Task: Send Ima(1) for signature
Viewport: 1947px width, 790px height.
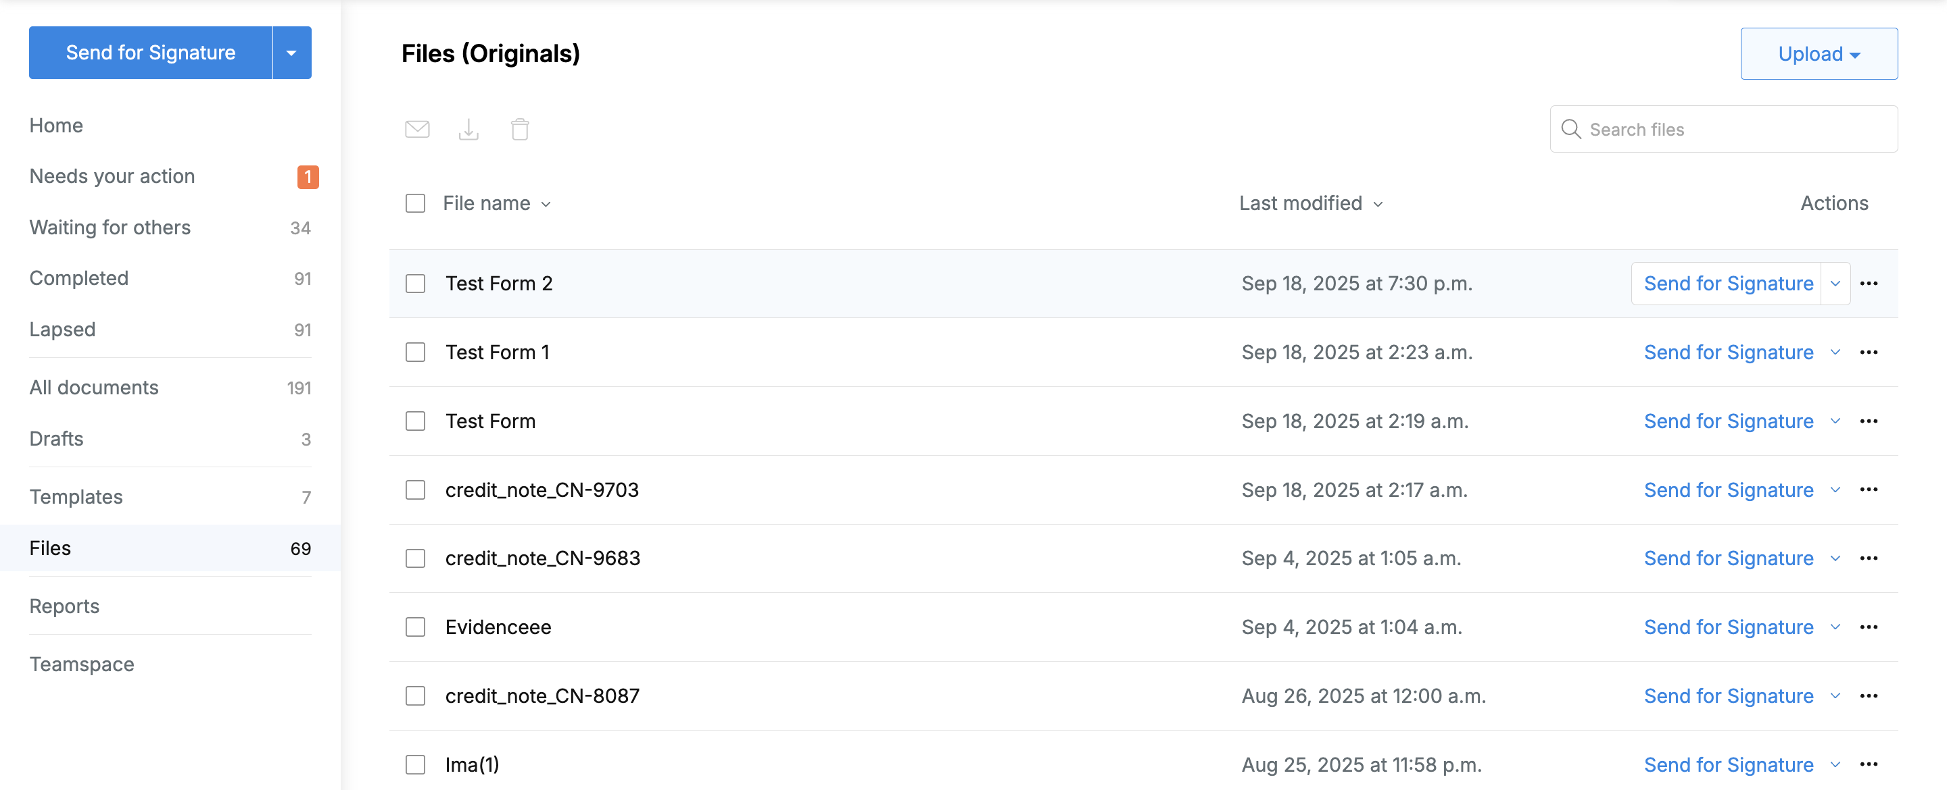Action: (x=1728, y=764)
